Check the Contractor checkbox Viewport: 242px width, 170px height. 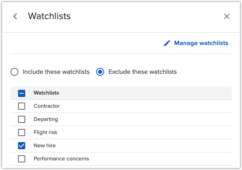pyautogui.click(x=22, y=106)
